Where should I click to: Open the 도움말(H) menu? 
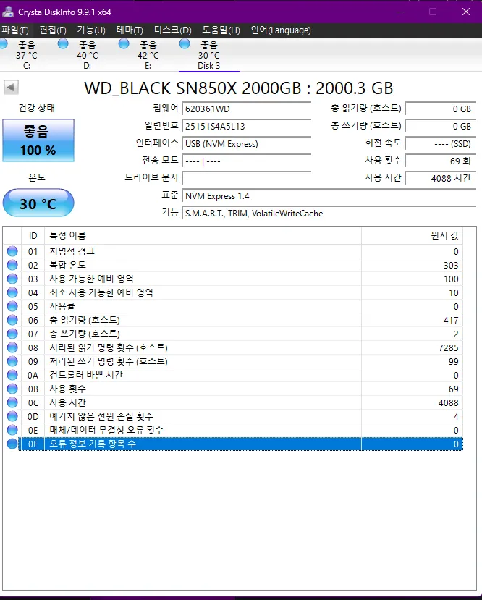221,30
